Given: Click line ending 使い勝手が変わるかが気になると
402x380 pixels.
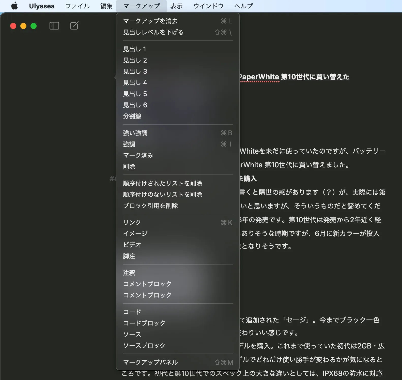Looking at the screenshot, I should 311,360.
